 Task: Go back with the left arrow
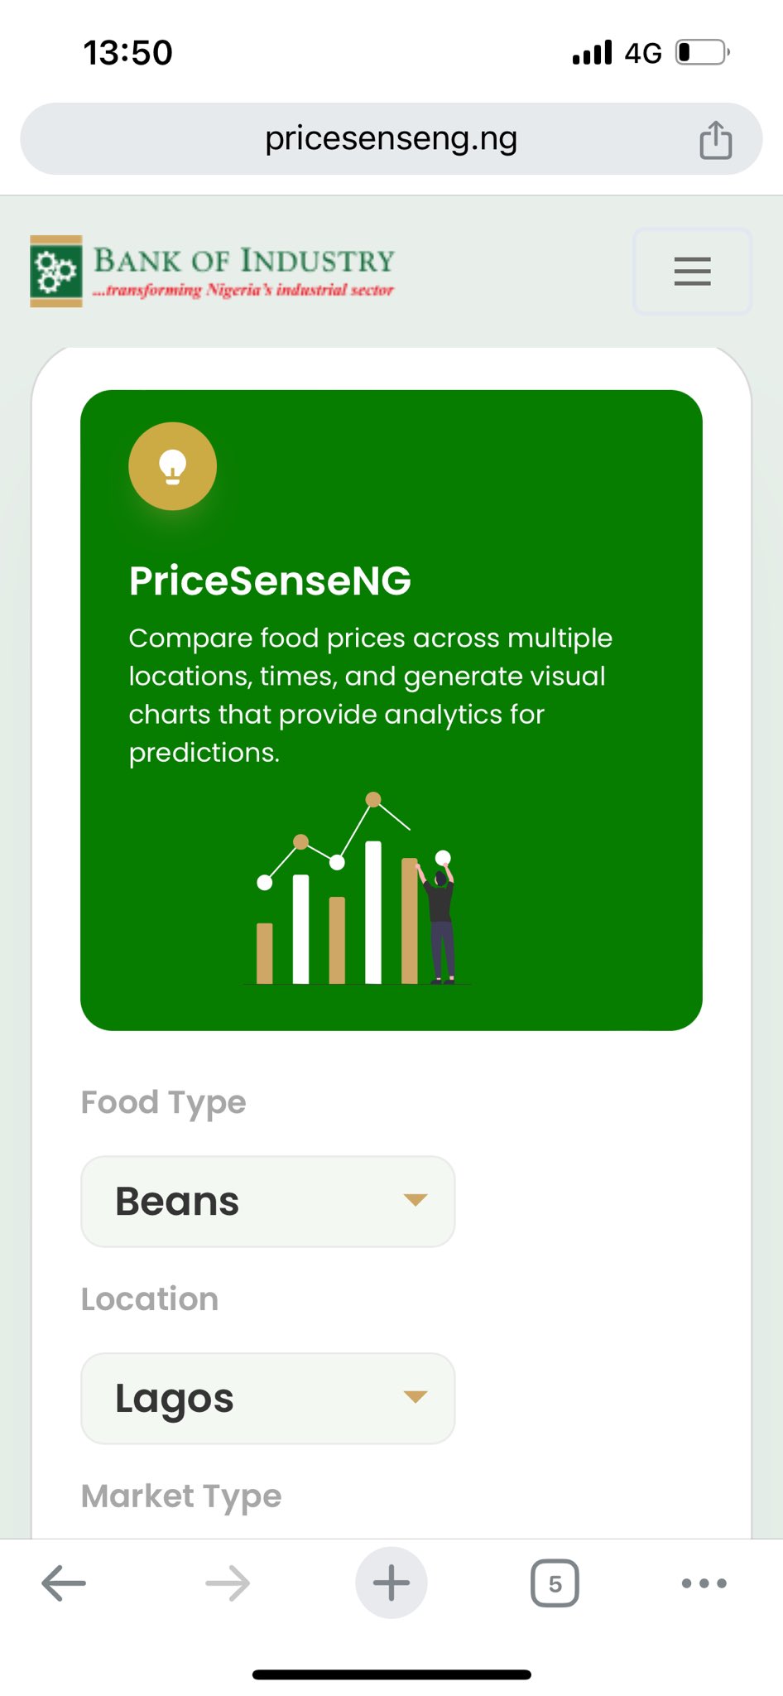(x=64, y=1583)
